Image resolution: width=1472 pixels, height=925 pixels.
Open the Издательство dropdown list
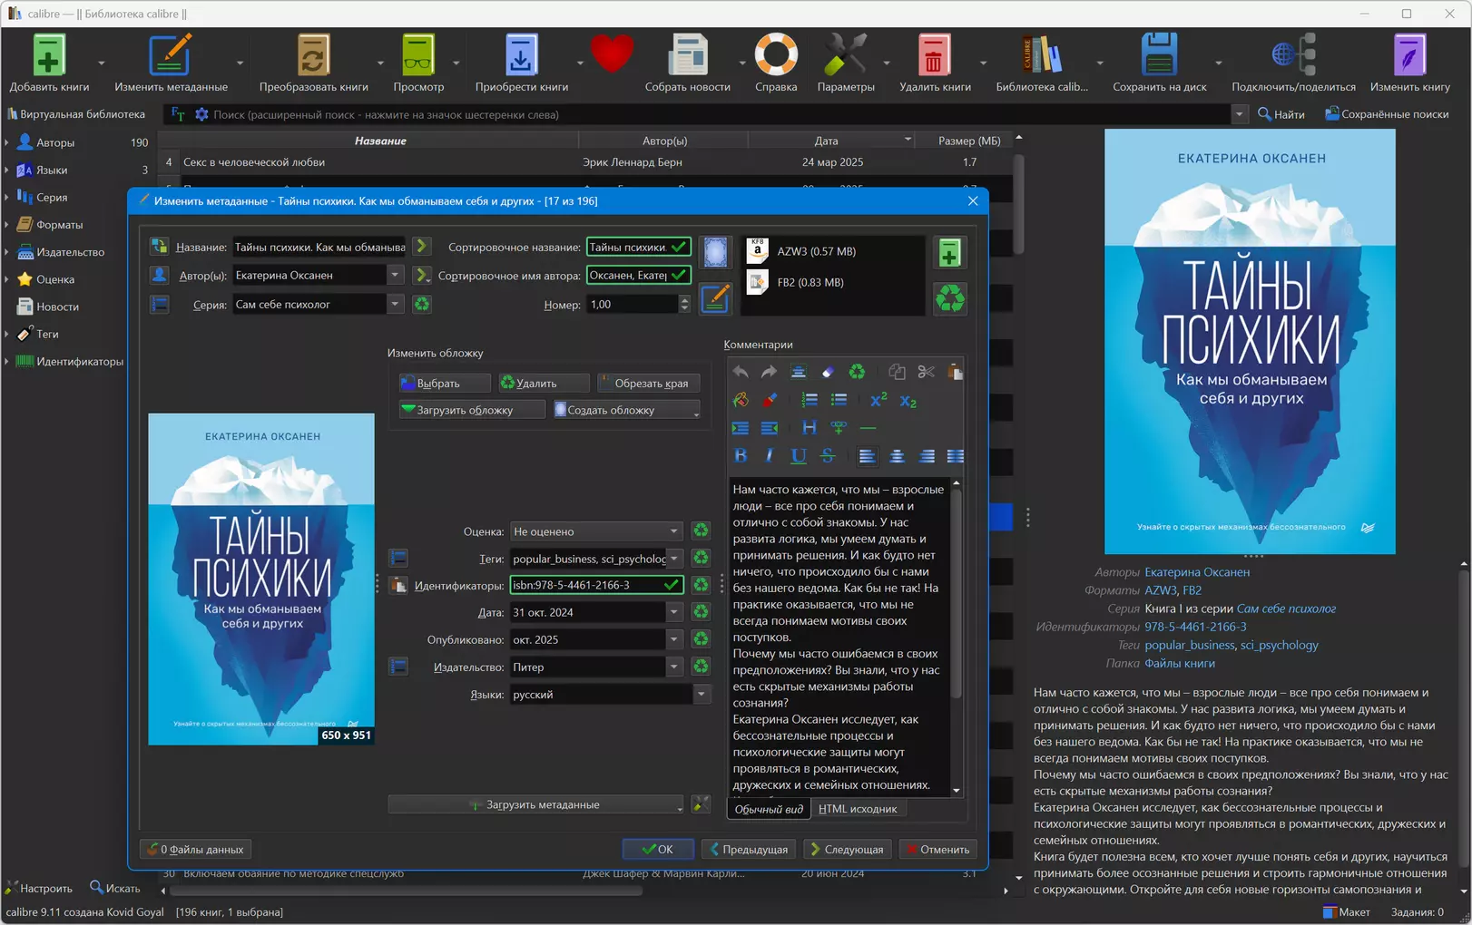point(674,667)
